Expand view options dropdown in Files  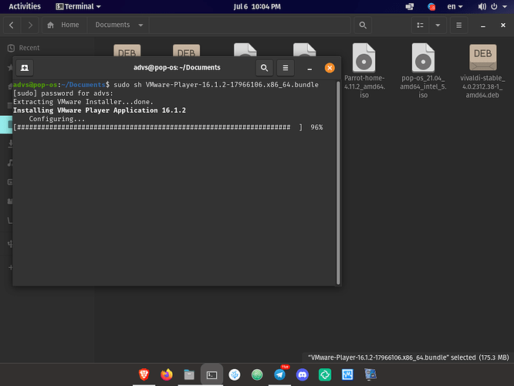(x=438, y=25)
